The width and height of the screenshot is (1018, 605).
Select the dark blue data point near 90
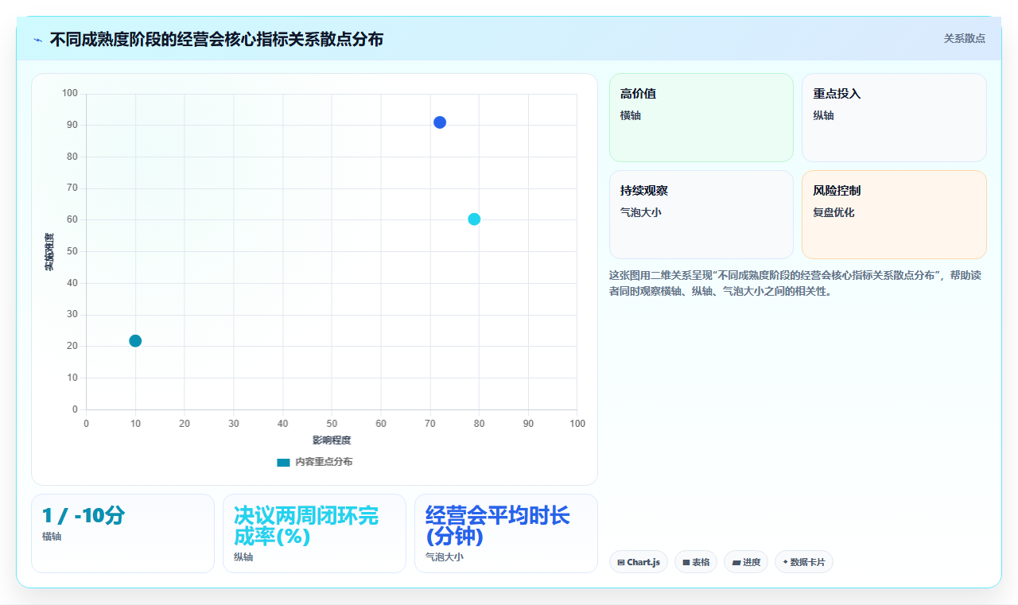440,122
